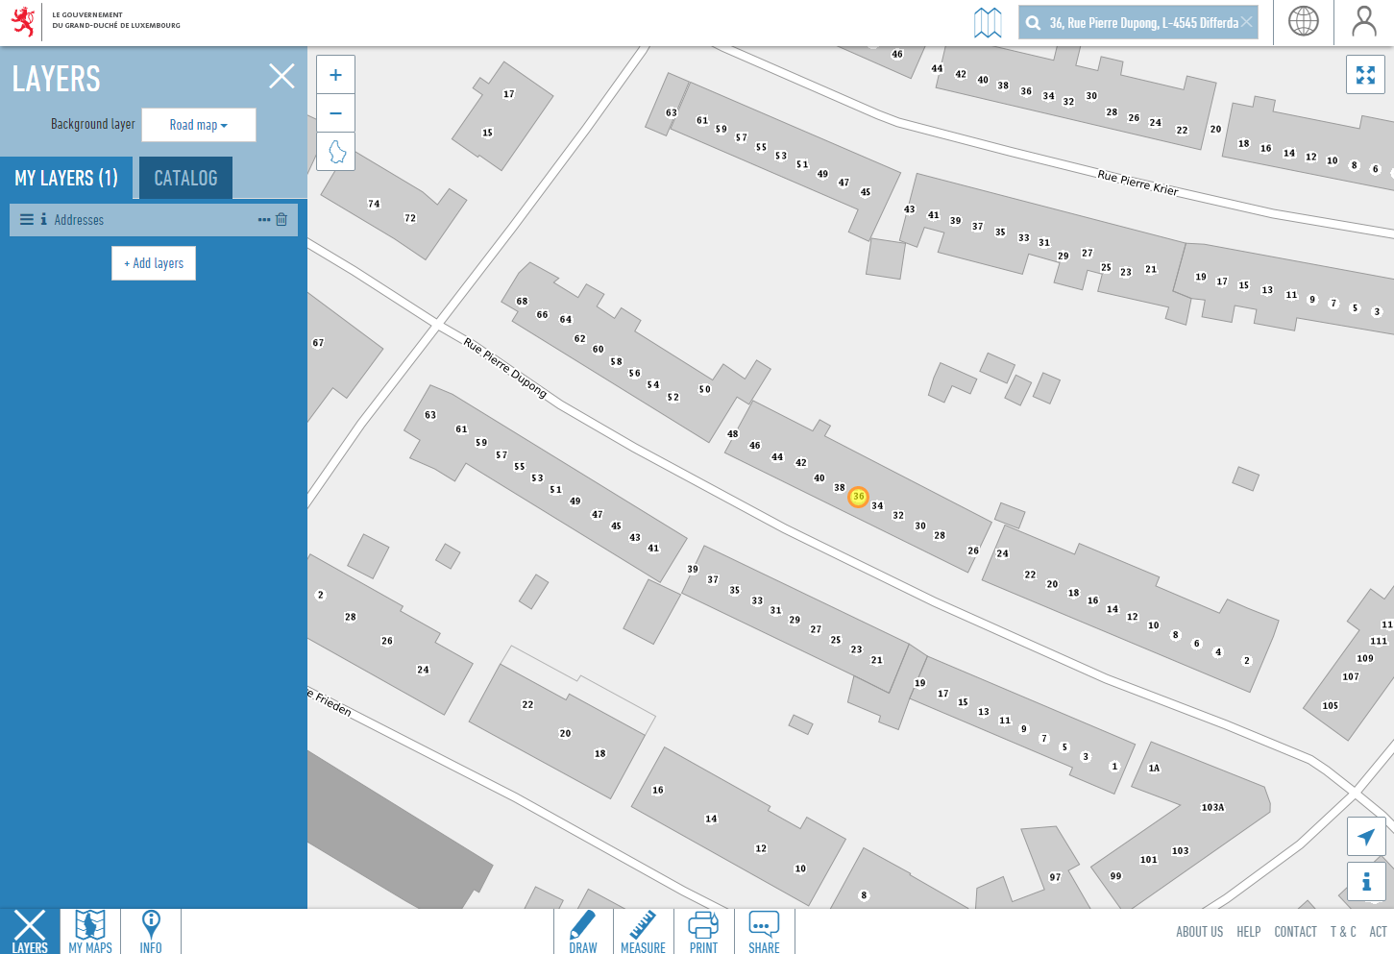
Task: Show the Addresses layer info
Action: [43, 220]
